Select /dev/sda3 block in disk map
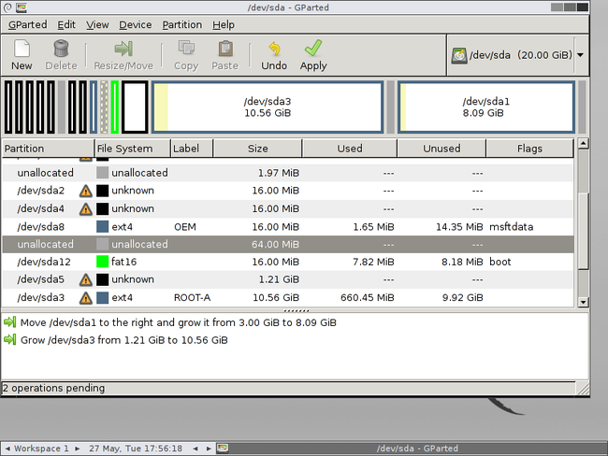The height and width of the screenshot is (456, 608). coord(267,107)
